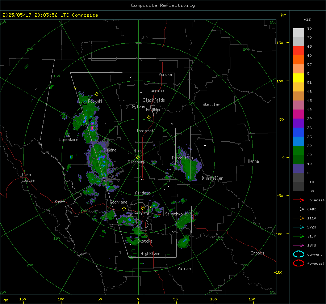Click the white plus marker west of Hanna
The width and height of the screenshot is (326, 304).
click(x=205, y=145)
